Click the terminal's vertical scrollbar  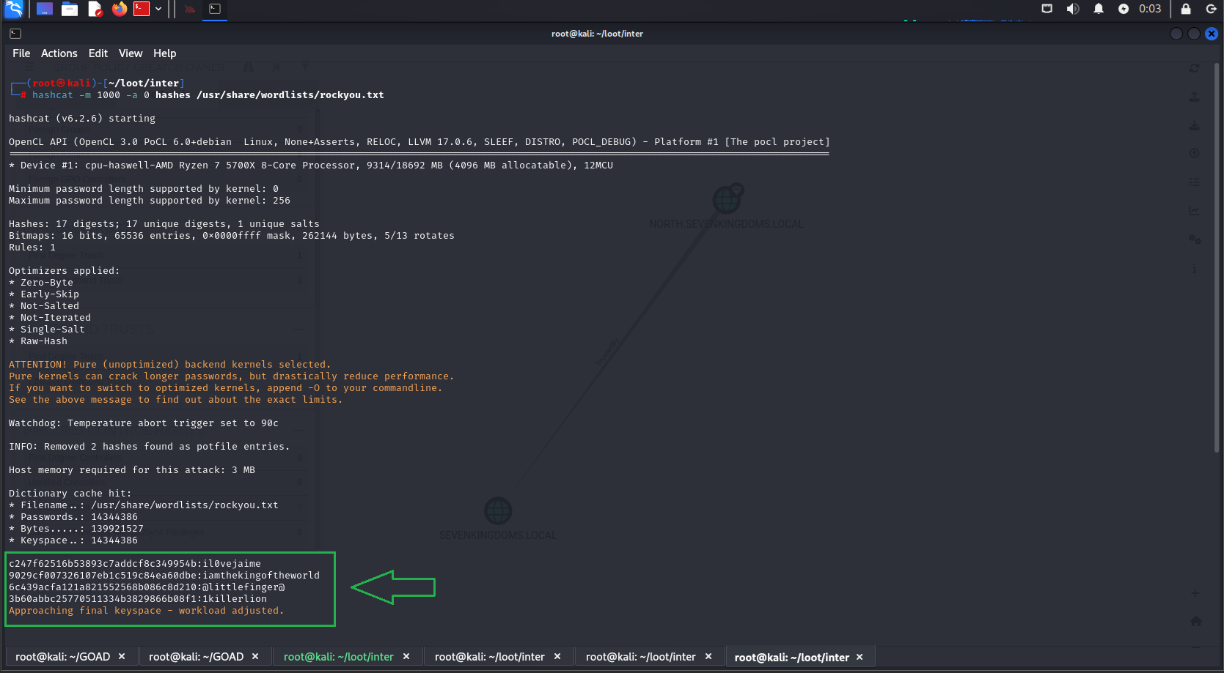1217,293
